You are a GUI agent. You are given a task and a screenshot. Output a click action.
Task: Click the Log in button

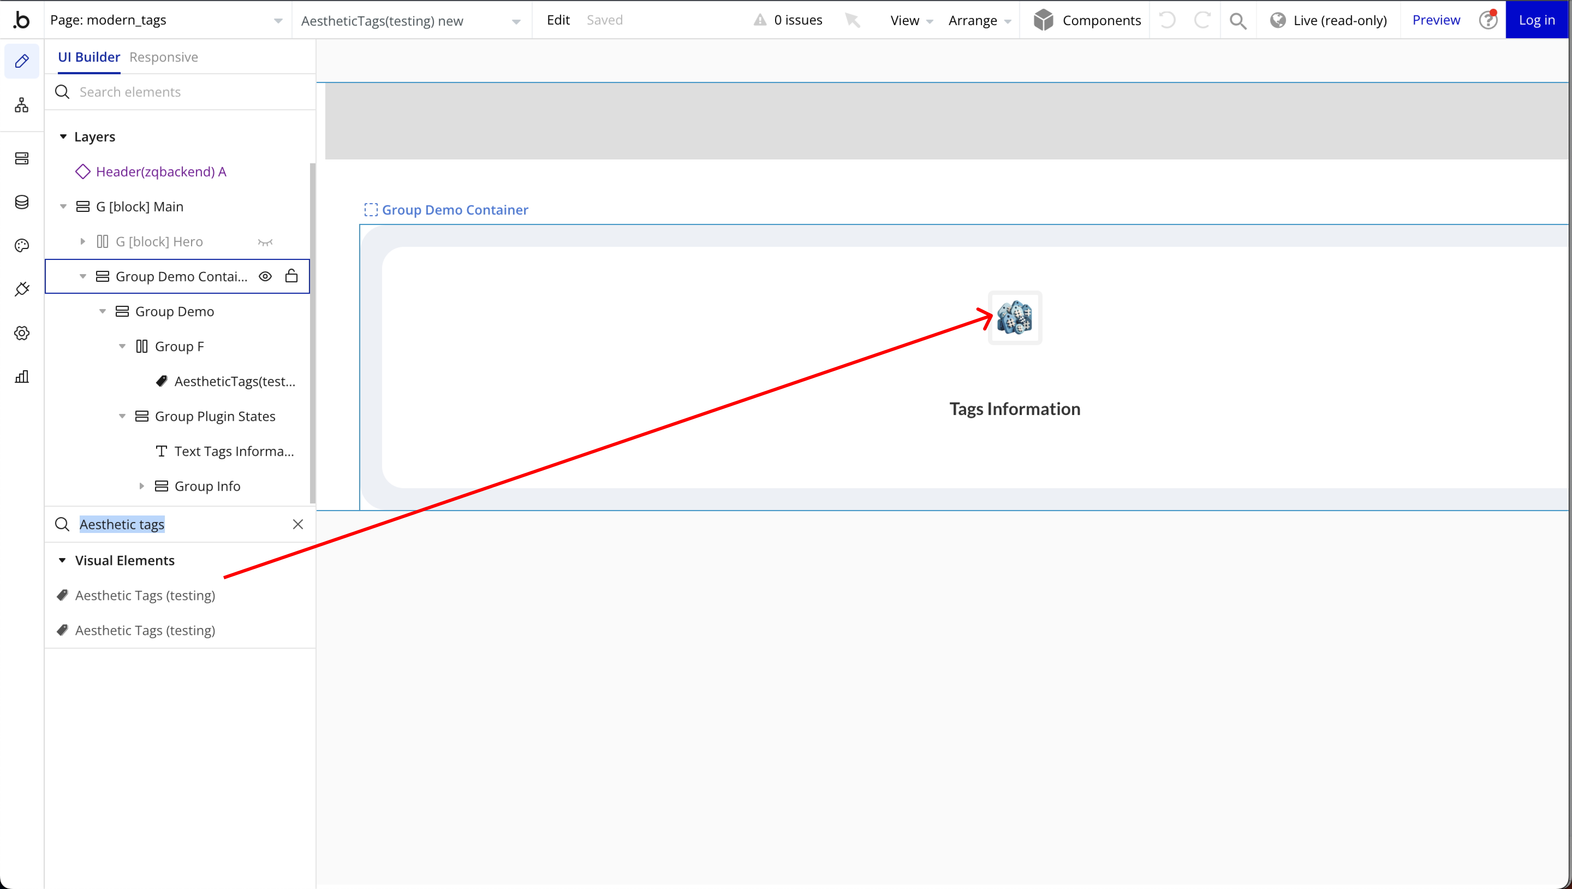(x=1536, y=20)
